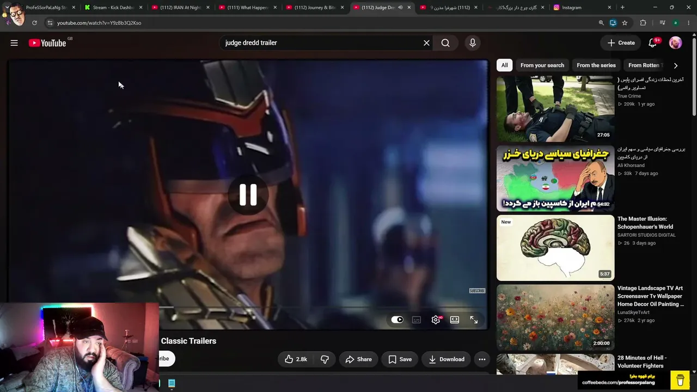Open the YouTube guide hamburger menu
This screenshot has width=697, height=392.
coord(14,43)
